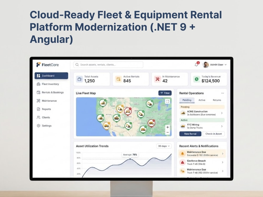
Task: Open Settings in the sidebar
Action: click(x=51, y=126)
